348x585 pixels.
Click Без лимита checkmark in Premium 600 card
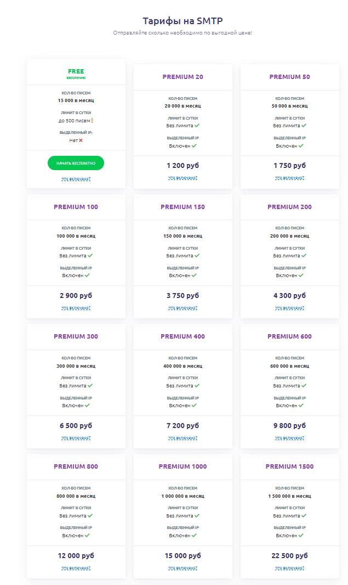click(x=304, y=386)
